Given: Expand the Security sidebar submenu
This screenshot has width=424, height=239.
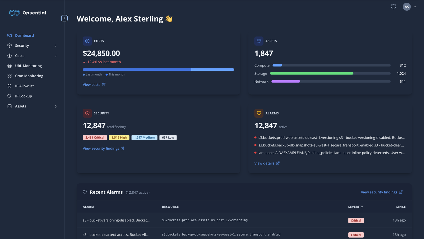Looking at the screenshot, I should pyautogui.click(x=56, y=46).
